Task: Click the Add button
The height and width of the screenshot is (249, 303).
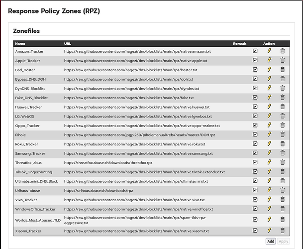Action: [271, 241]
